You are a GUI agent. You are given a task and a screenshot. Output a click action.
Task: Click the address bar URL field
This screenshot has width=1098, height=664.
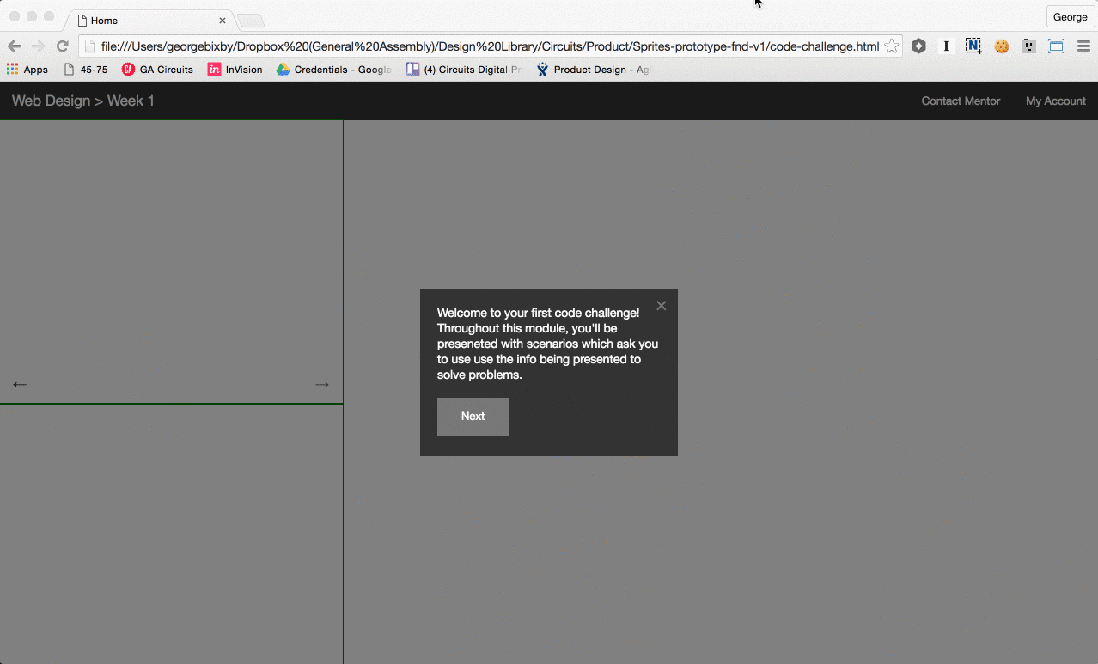point(490,46)
